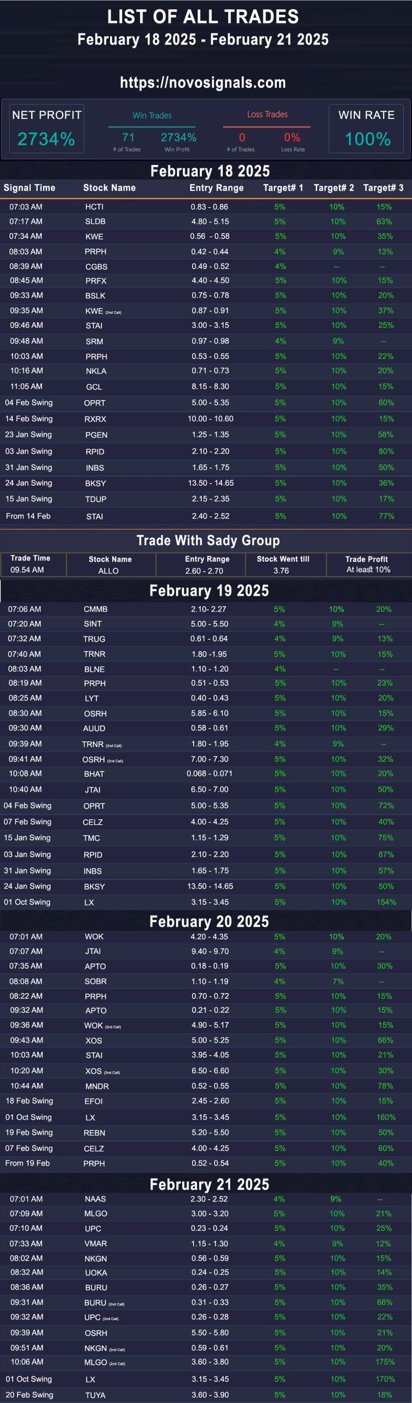Select the Win Trades heading
Viewport: 412px width, 1403px height.
click(152, 116)
